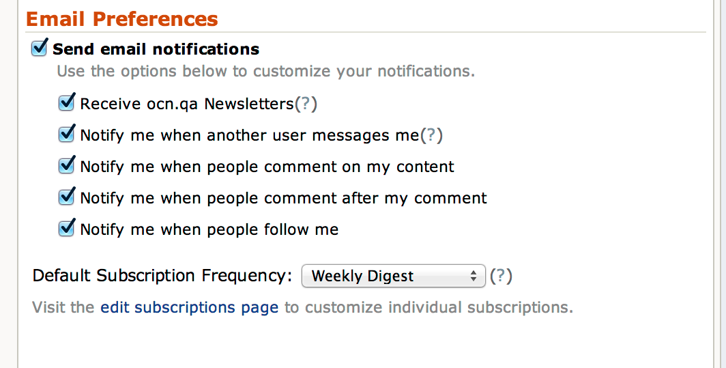Open help for ocn.qa Newsletters question mark

pyautogui.click(x=306, y=104)
